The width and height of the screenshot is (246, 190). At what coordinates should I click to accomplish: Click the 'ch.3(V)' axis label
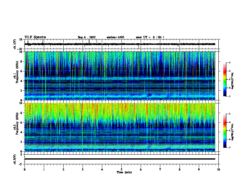click(x=15, y=159)
